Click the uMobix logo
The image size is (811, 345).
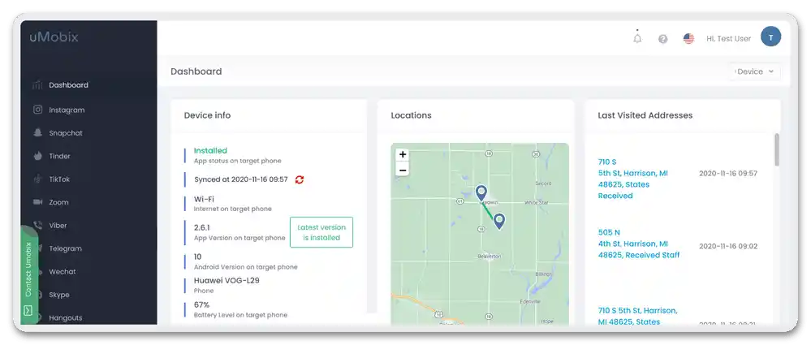(x=54, y=37)
